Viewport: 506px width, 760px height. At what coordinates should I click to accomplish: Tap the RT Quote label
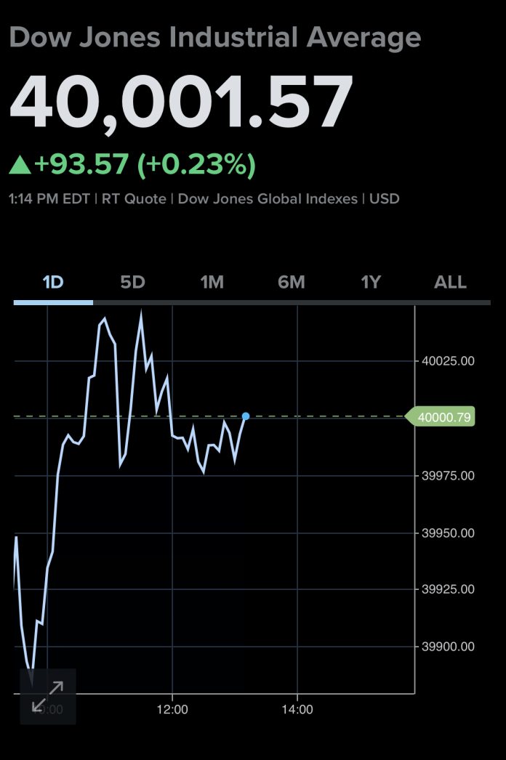tap(136, 198)
